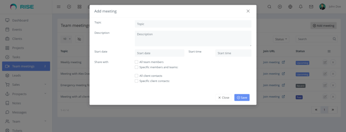The width and height of the screenshot is (346, 132).
Task: Toggle the column visibility eye-slash button
Action: (79, 39)
